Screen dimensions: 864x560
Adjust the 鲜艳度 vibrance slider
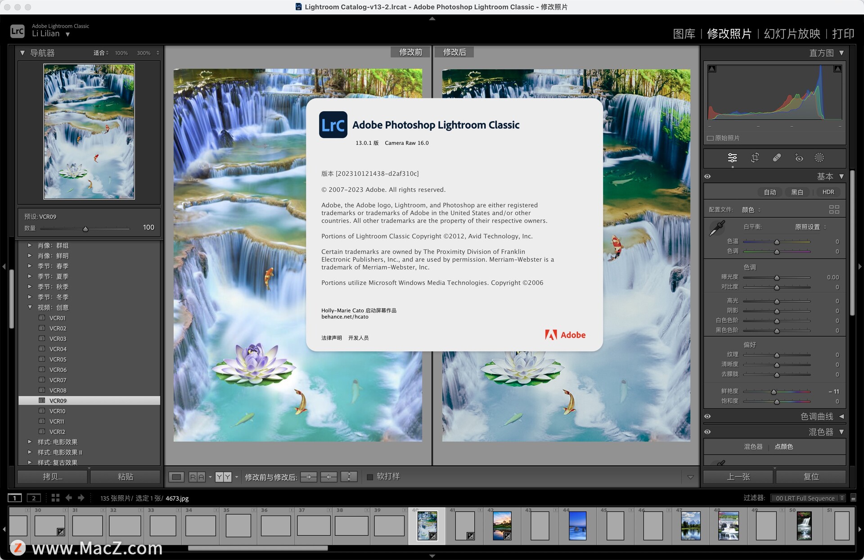click(x=777, y=392)
